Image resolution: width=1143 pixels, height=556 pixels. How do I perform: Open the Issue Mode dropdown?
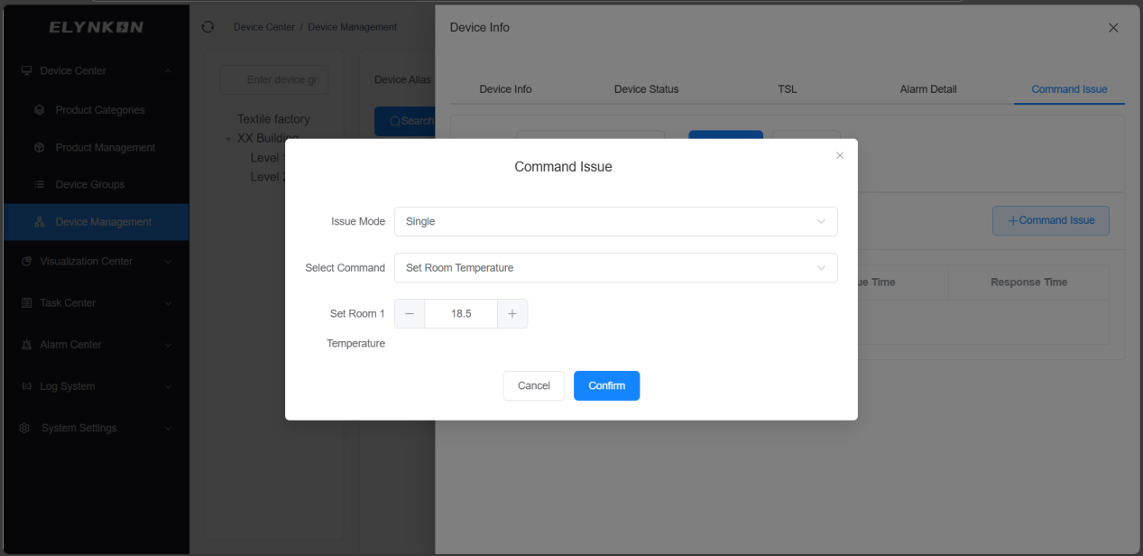click(616, 221)
